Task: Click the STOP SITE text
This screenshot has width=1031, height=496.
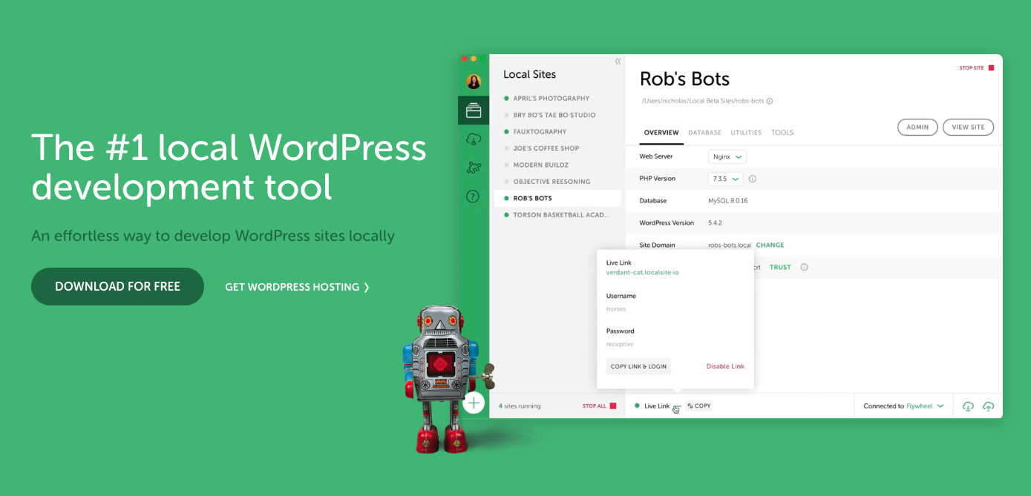Action: point(972,67)
